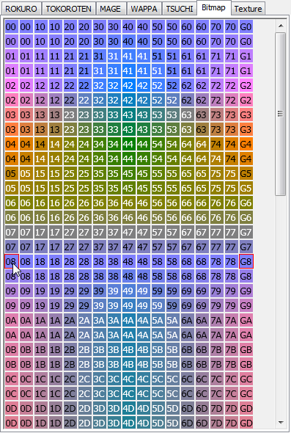Switch to the Texture tab
The width and height of the screenshot is (291, 433).
pos(248,9)
